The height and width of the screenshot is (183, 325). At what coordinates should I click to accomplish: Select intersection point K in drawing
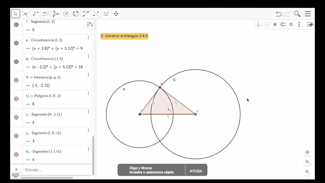(x=160, y=87)
